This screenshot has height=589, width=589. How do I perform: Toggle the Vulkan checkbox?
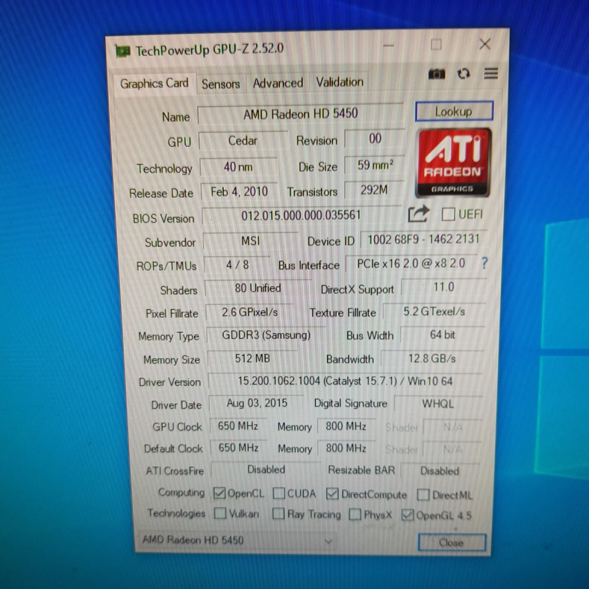click(x=220, y=513)
